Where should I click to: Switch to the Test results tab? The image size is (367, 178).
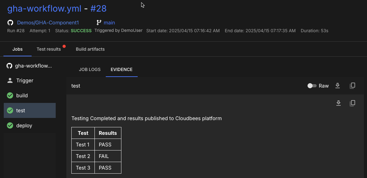coord(49,49)
